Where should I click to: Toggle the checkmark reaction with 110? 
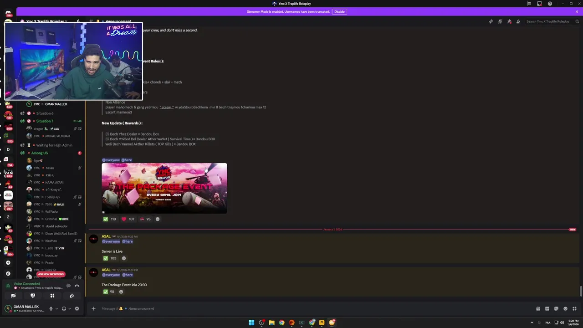(x=110, y=219)
